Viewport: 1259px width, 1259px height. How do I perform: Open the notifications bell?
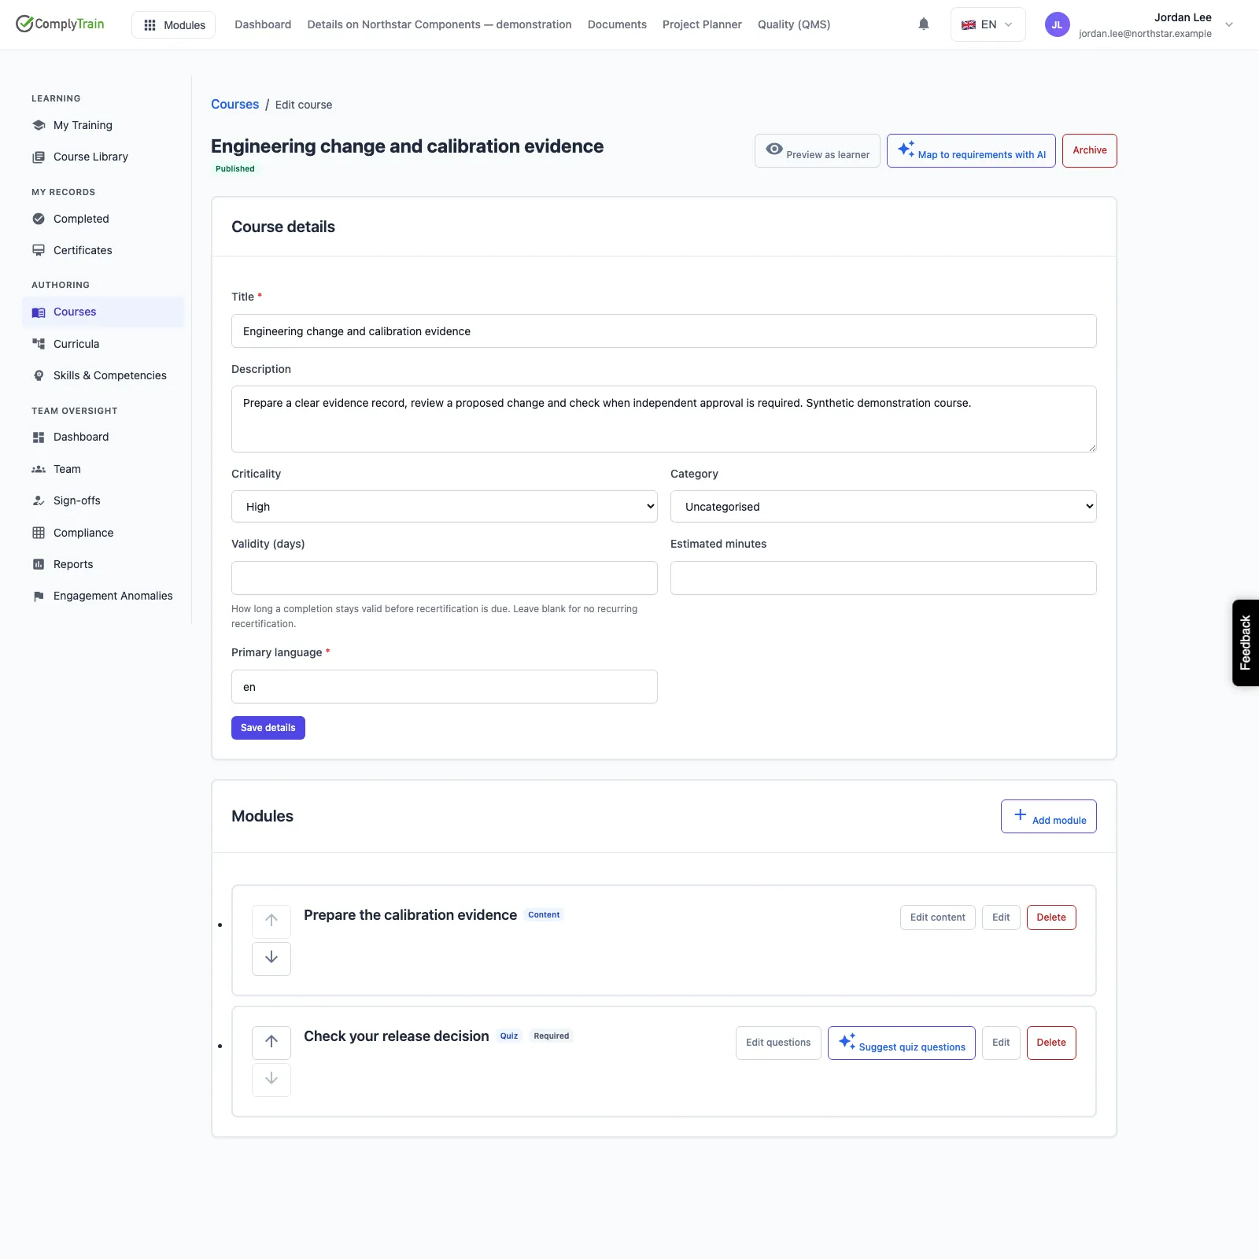(924, 24)
